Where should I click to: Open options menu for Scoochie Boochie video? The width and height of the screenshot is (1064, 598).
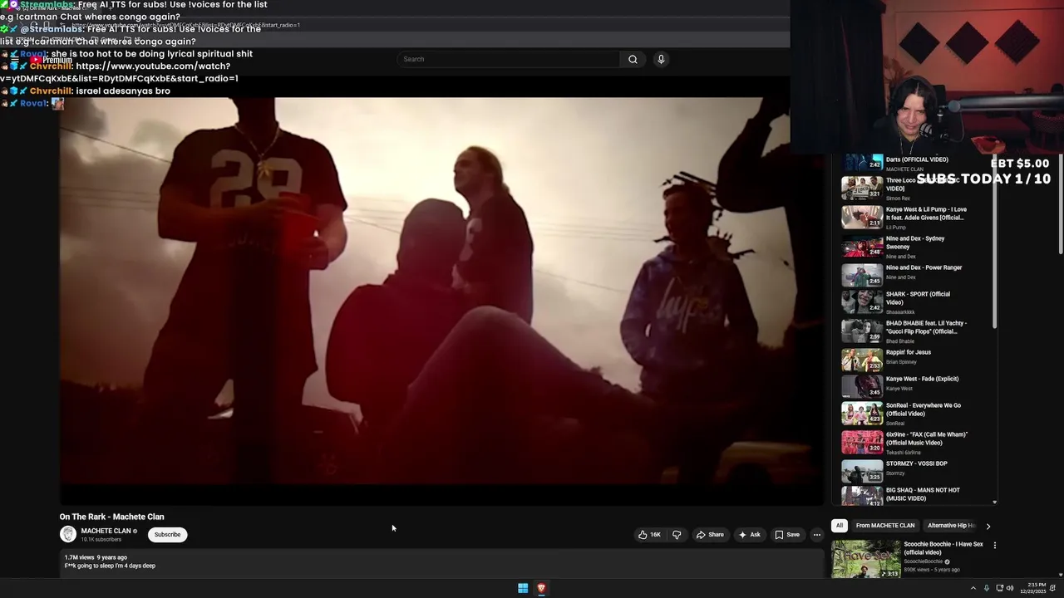coord(994,546)
